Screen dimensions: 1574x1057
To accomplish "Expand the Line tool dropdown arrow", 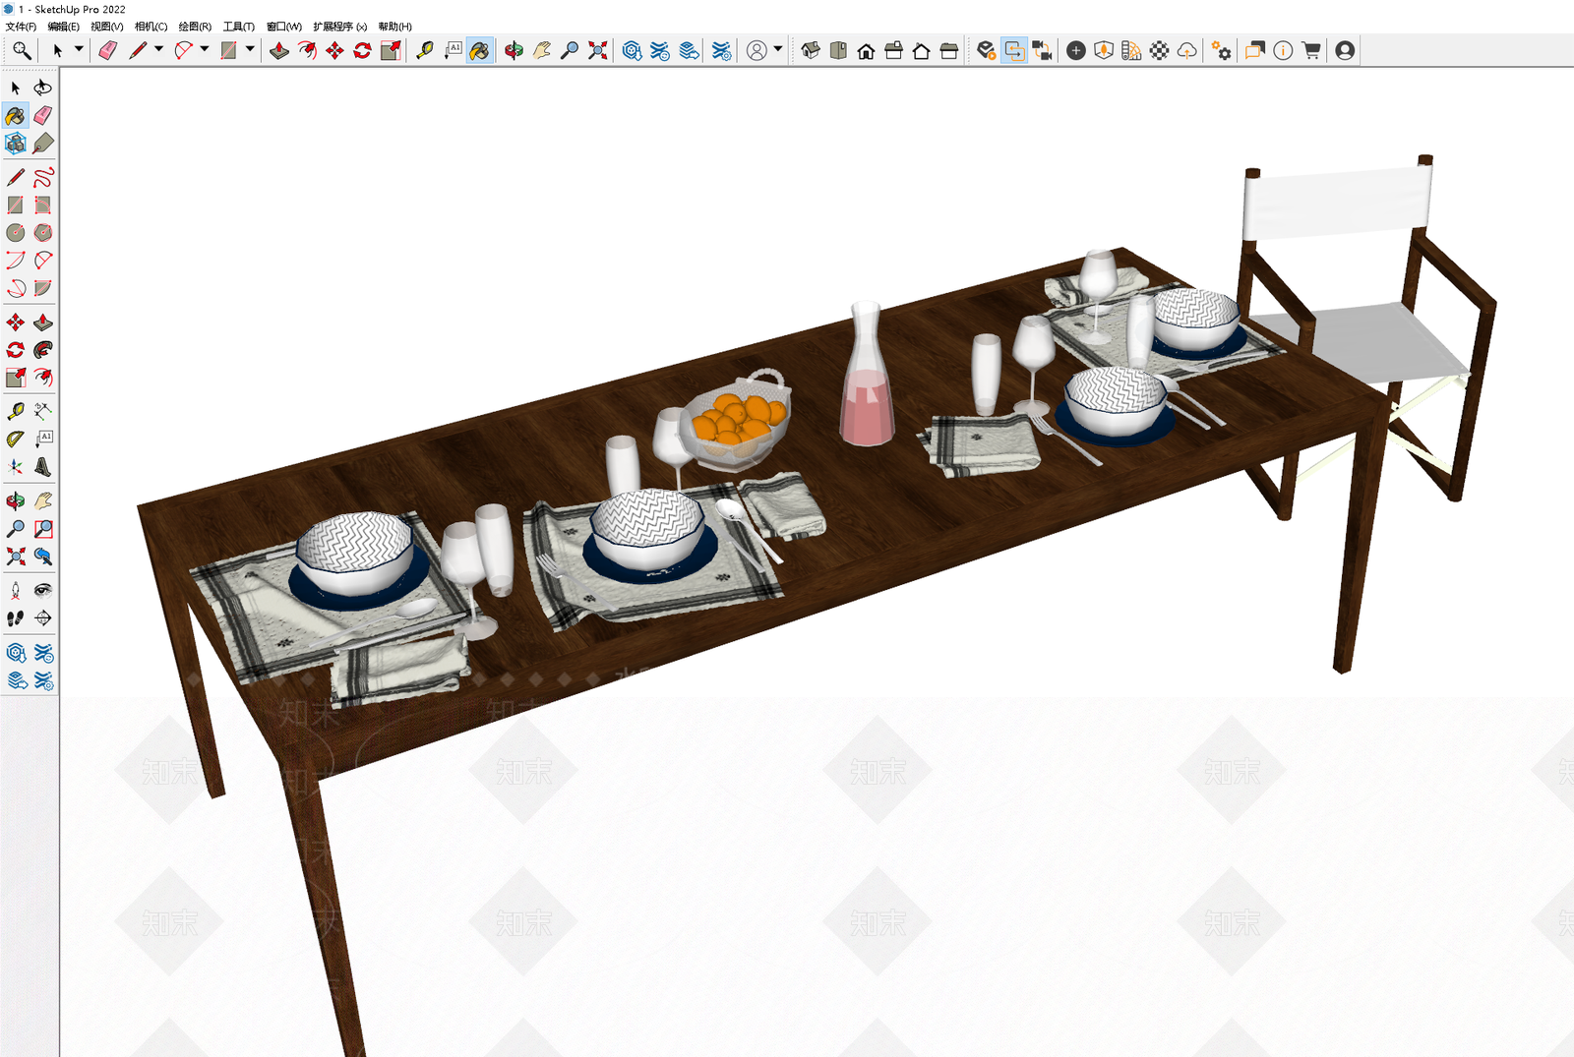I will click(x=158, y=49).
